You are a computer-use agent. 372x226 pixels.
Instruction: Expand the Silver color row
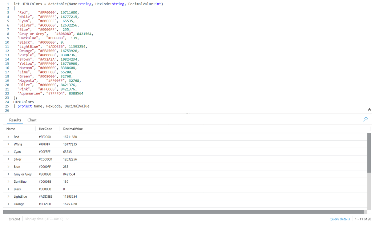[8, 159]
